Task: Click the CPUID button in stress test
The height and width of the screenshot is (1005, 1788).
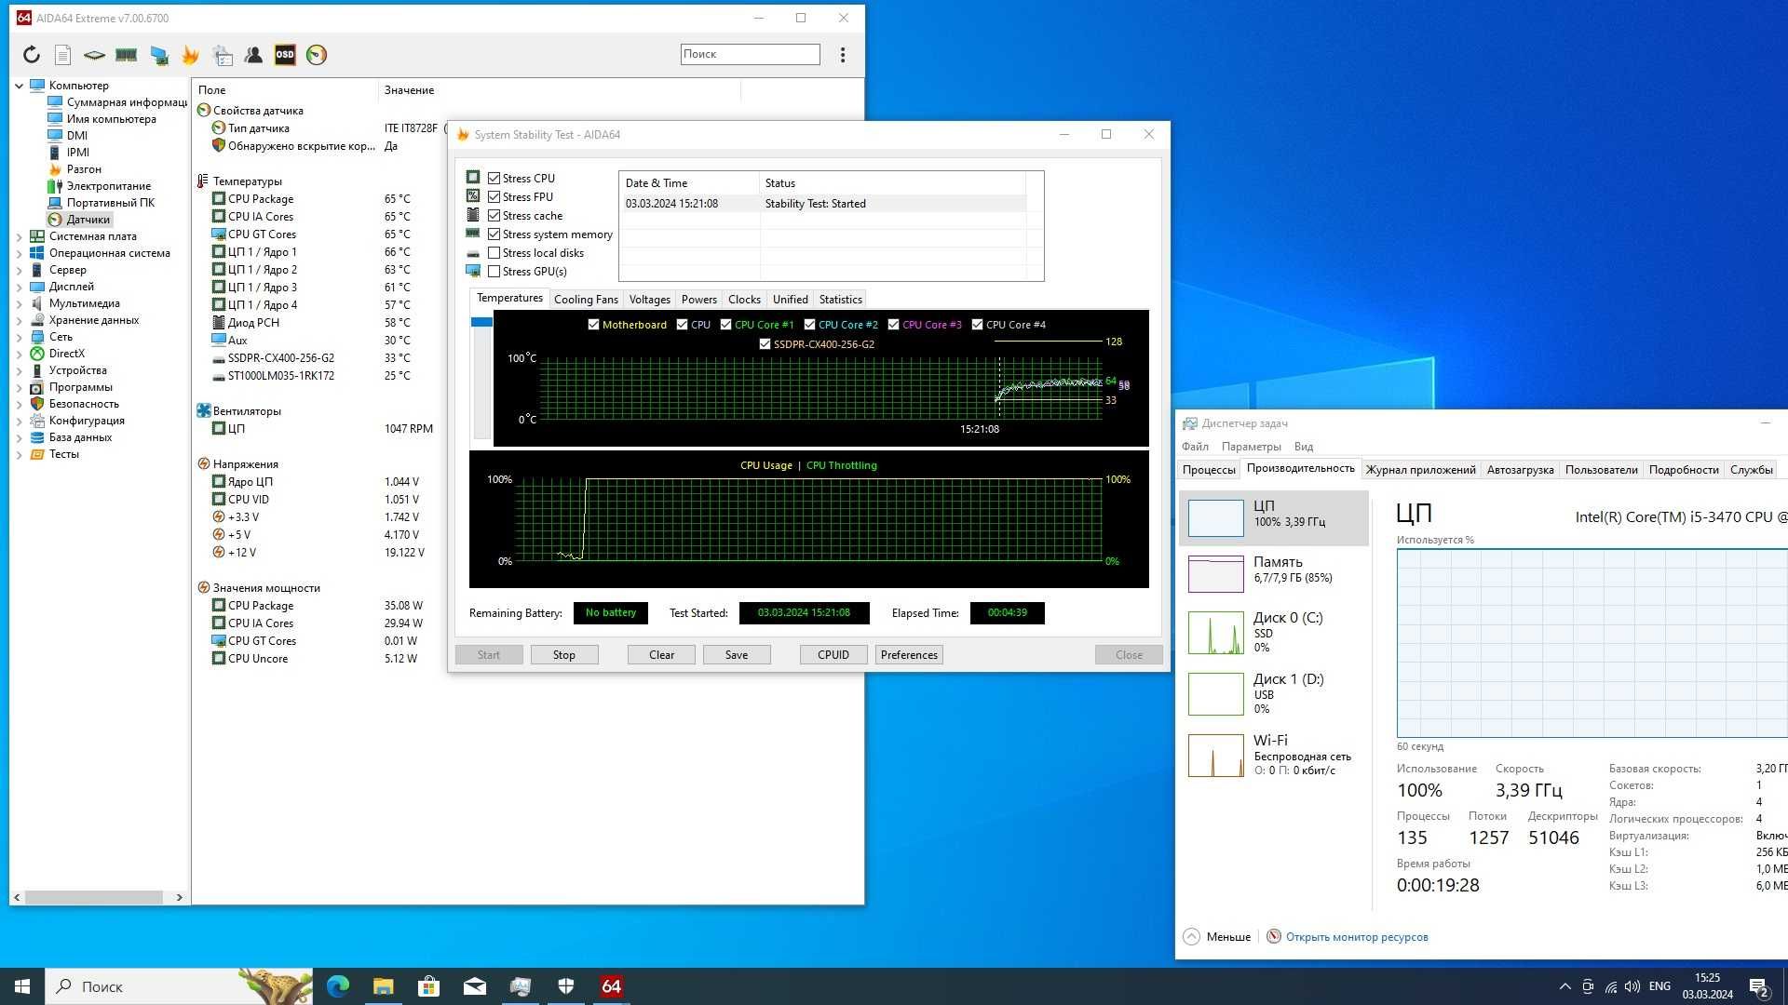Action: coord(833,654)
